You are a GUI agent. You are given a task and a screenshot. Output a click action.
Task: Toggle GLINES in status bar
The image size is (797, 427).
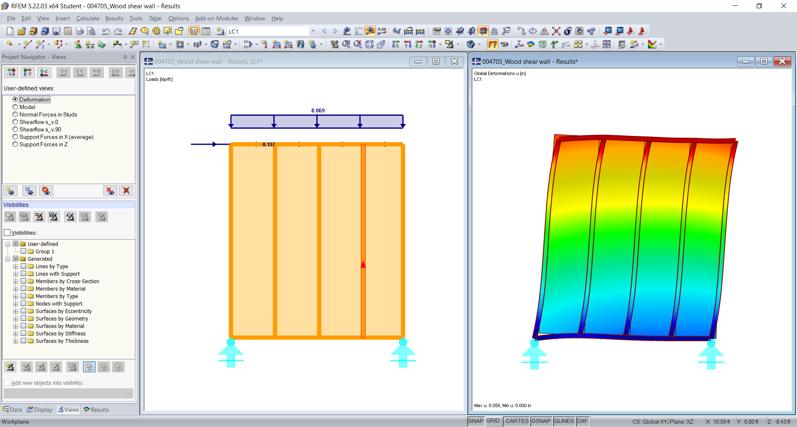pos(564,421)
